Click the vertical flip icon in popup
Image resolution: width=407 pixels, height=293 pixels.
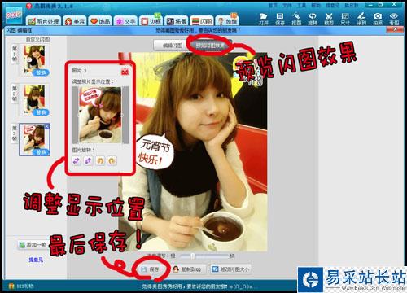pos(88,161)
